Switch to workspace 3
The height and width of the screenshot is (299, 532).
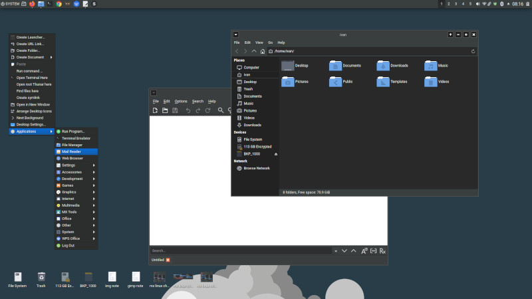tap(456, 4)
